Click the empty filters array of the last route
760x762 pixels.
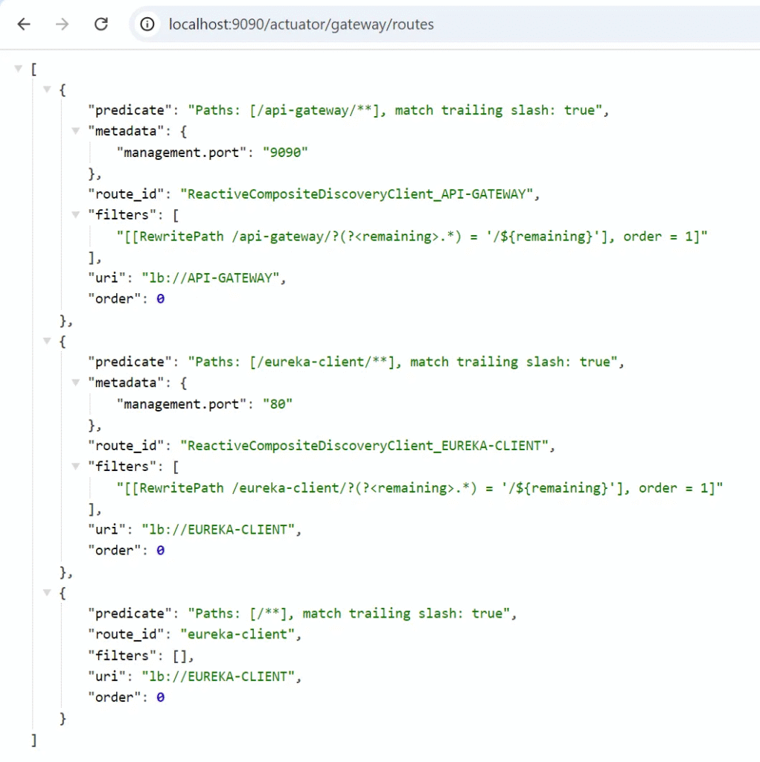(180, 656)
